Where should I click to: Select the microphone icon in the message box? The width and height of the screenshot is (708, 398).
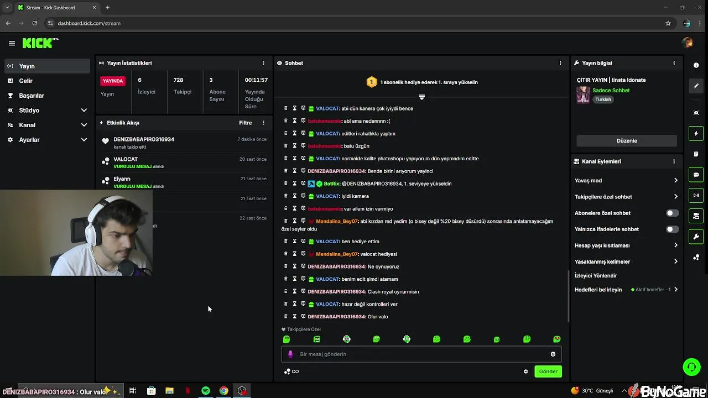tap(290, 354)
